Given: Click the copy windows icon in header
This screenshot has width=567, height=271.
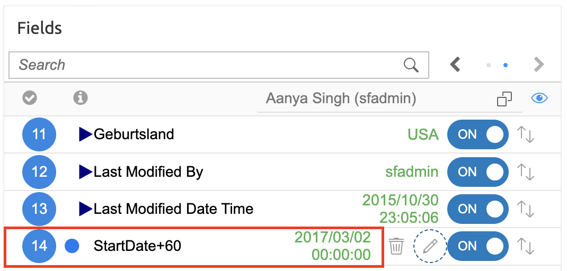Looking at the screenshot, I should click(504, 99).
